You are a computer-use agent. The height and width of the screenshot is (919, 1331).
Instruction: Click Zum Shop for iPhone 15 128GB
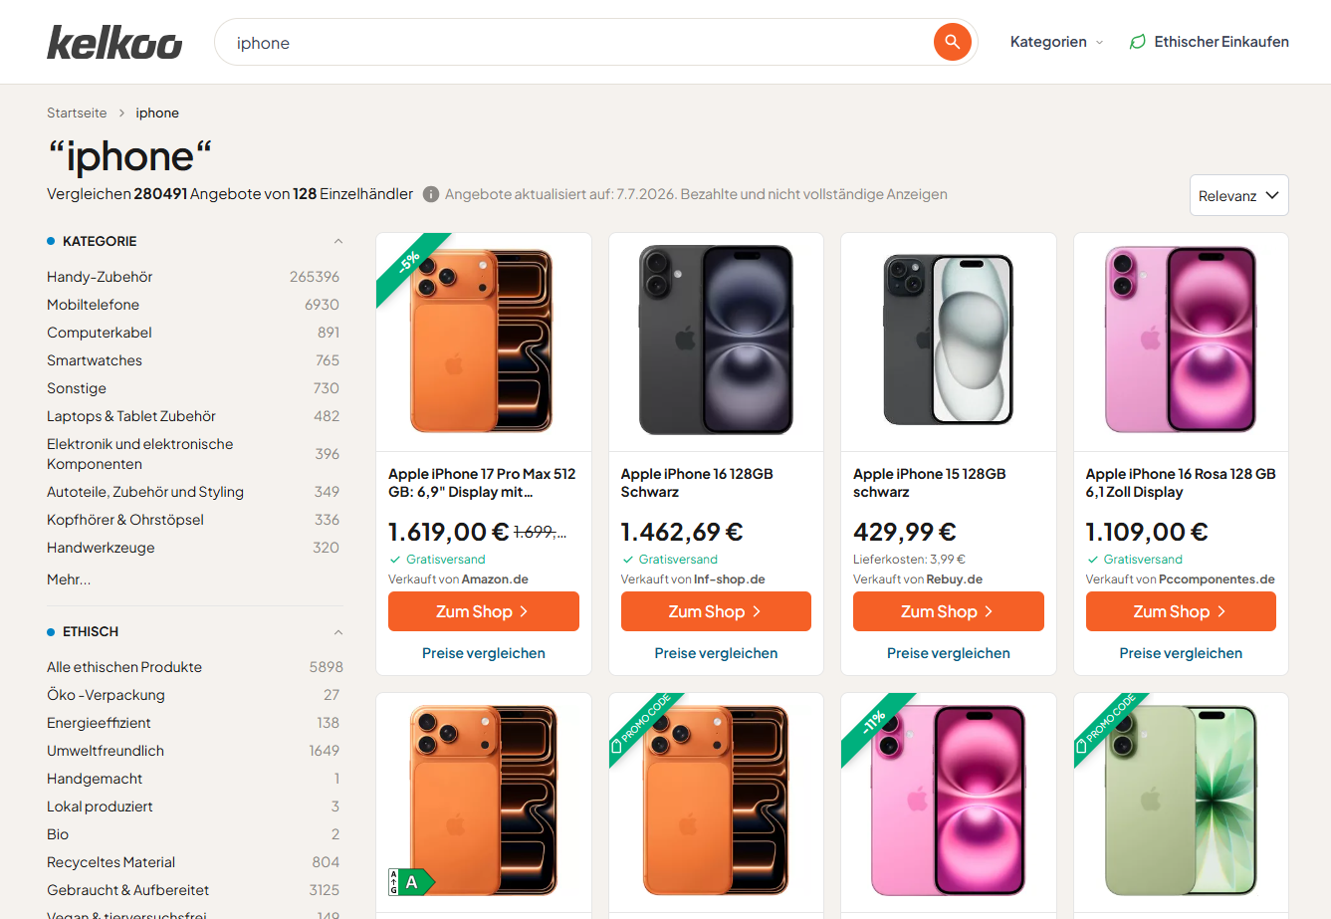948,611
